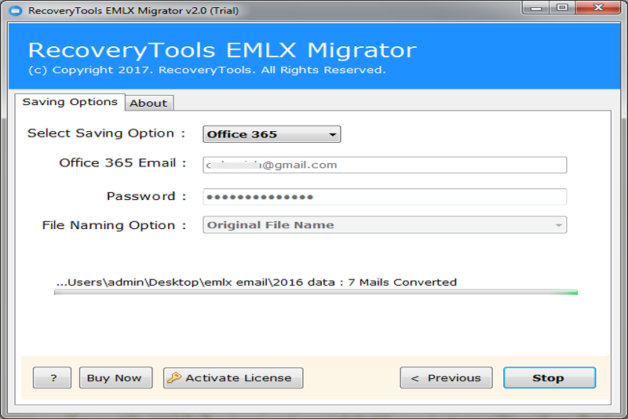Click the conversion progress bar
The image size is (628, 419).
click(x=316, y=293)
